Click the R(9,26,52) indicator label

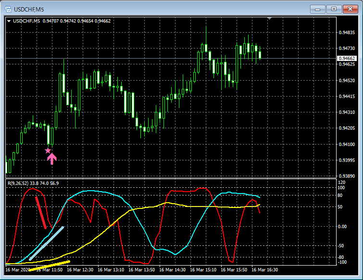(18, 183)
